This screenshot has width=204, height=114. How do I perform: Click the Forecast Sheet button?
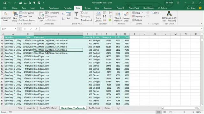(126, 17)
